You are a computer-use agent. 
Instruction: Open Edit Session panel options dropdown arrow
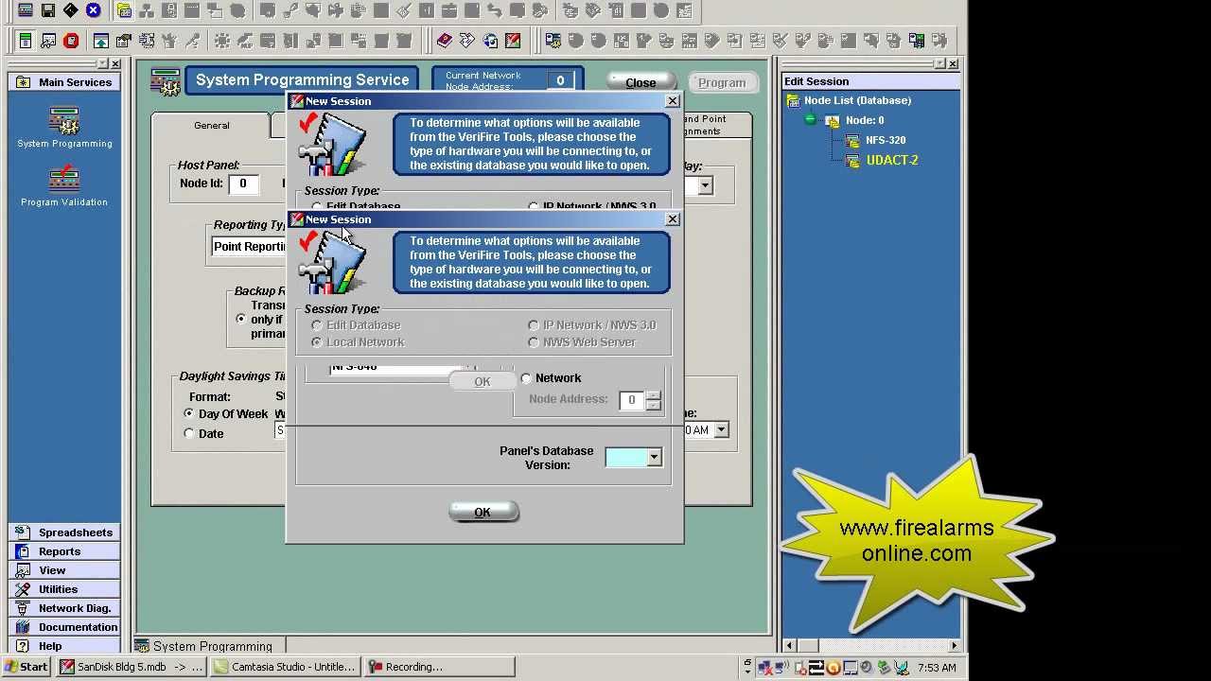tap(939, 63)
